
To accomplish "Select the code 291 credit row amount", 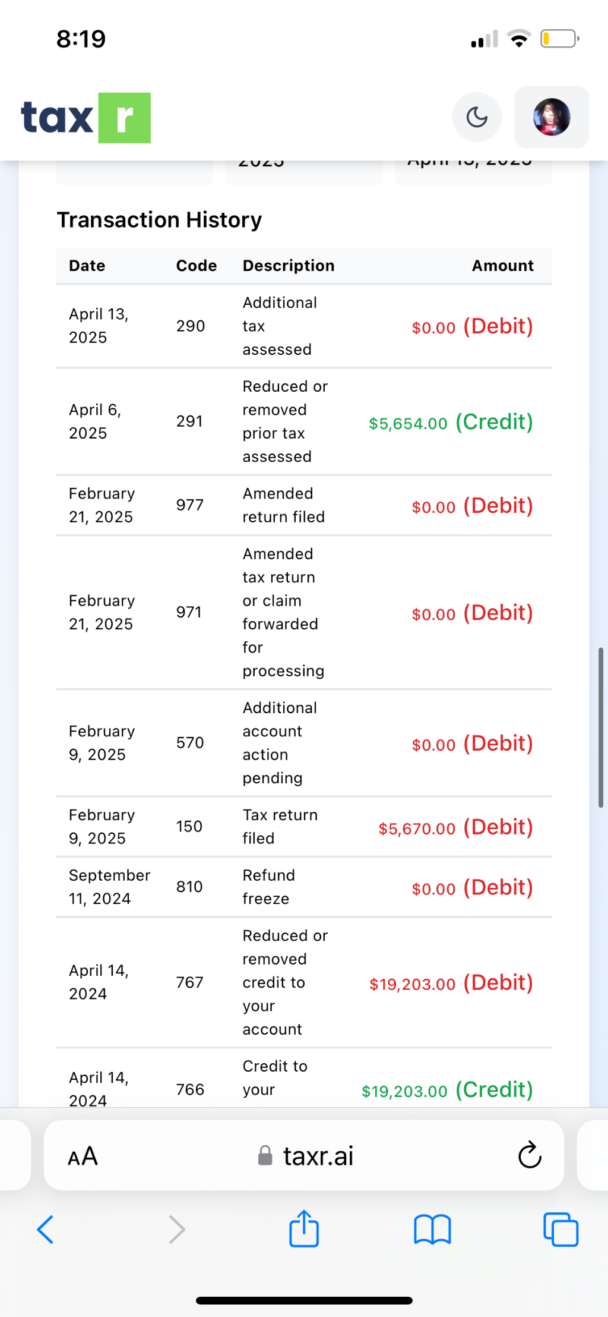I will pyautogui.click(x=450, y=422).
